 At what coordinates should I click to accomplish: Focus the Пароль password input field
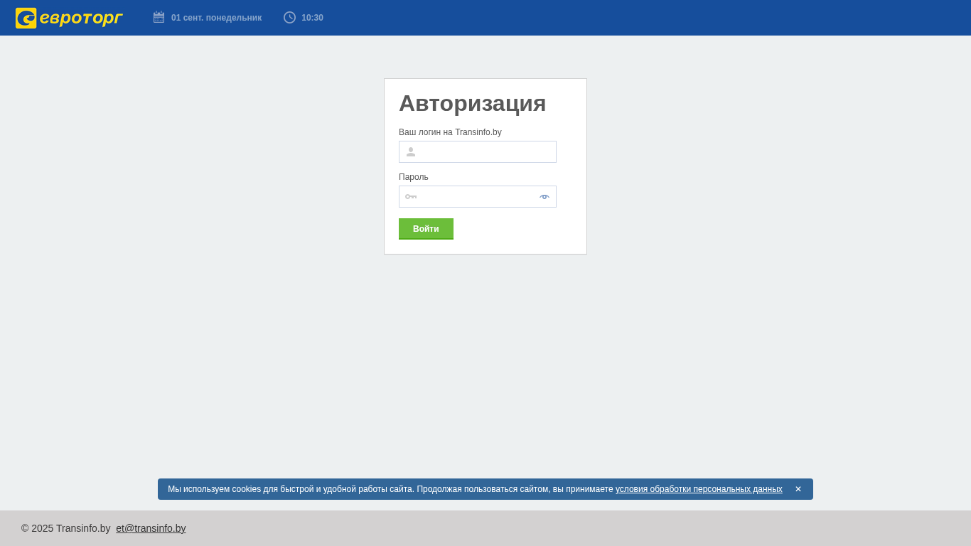click(478, 196)
